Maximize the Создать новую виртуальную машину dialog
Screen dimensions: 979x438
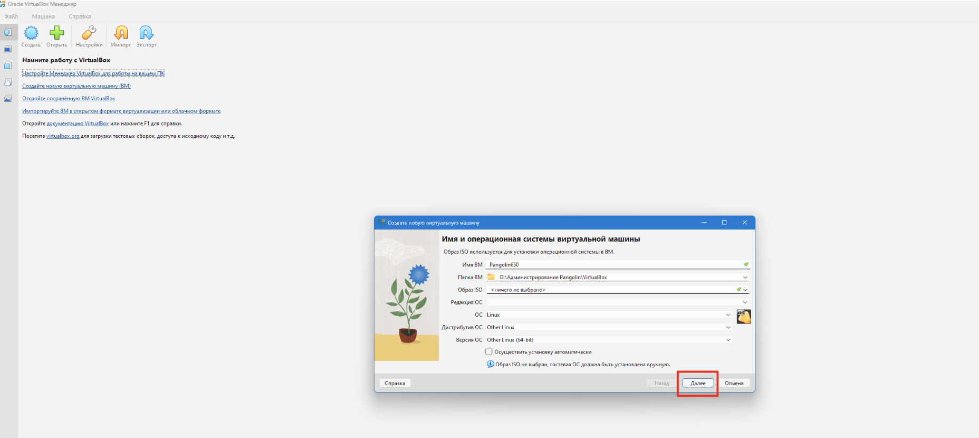pos(724,223)
